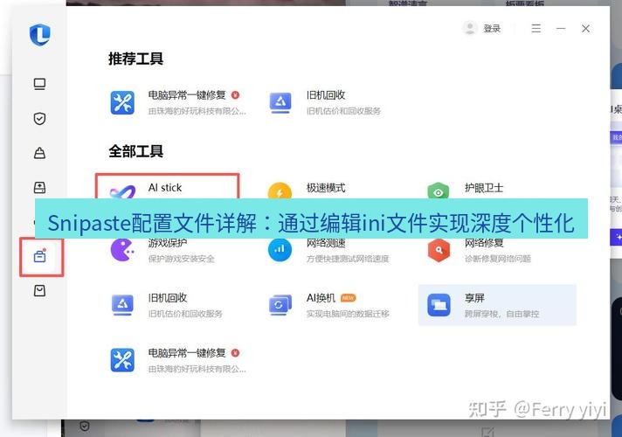Click the 登录 login link
622x437 pixels.
click(x=492, y=29)
